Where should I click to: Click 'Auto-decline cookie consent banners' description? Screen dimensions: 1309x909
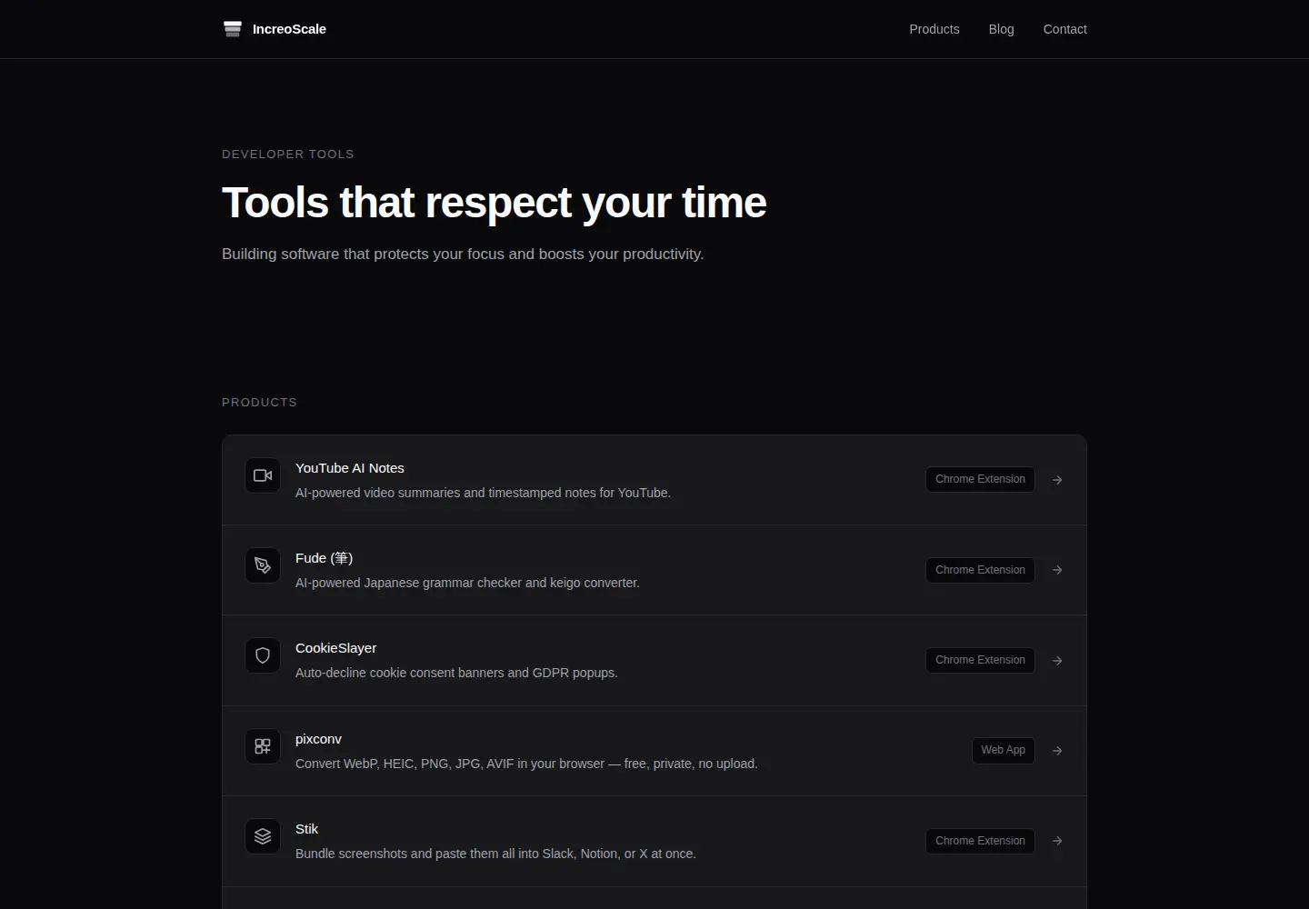(x=456, y=673)
